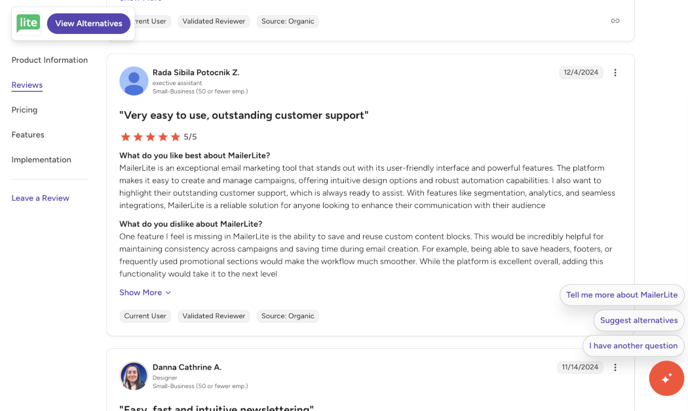Expand "Show More" in Rada's review
Image resolution: width=688 pixels, height=411 pixels.
[x=141, y=292]
